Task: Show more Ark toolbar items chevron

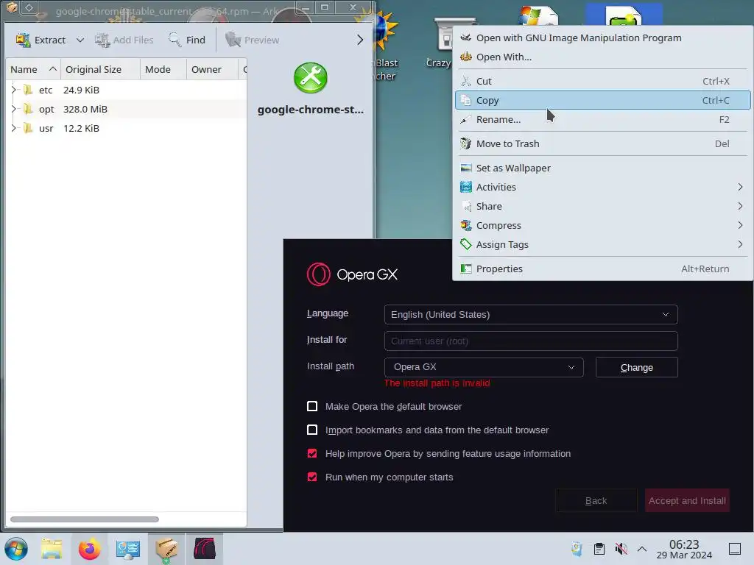Action: tap(359, 40)
